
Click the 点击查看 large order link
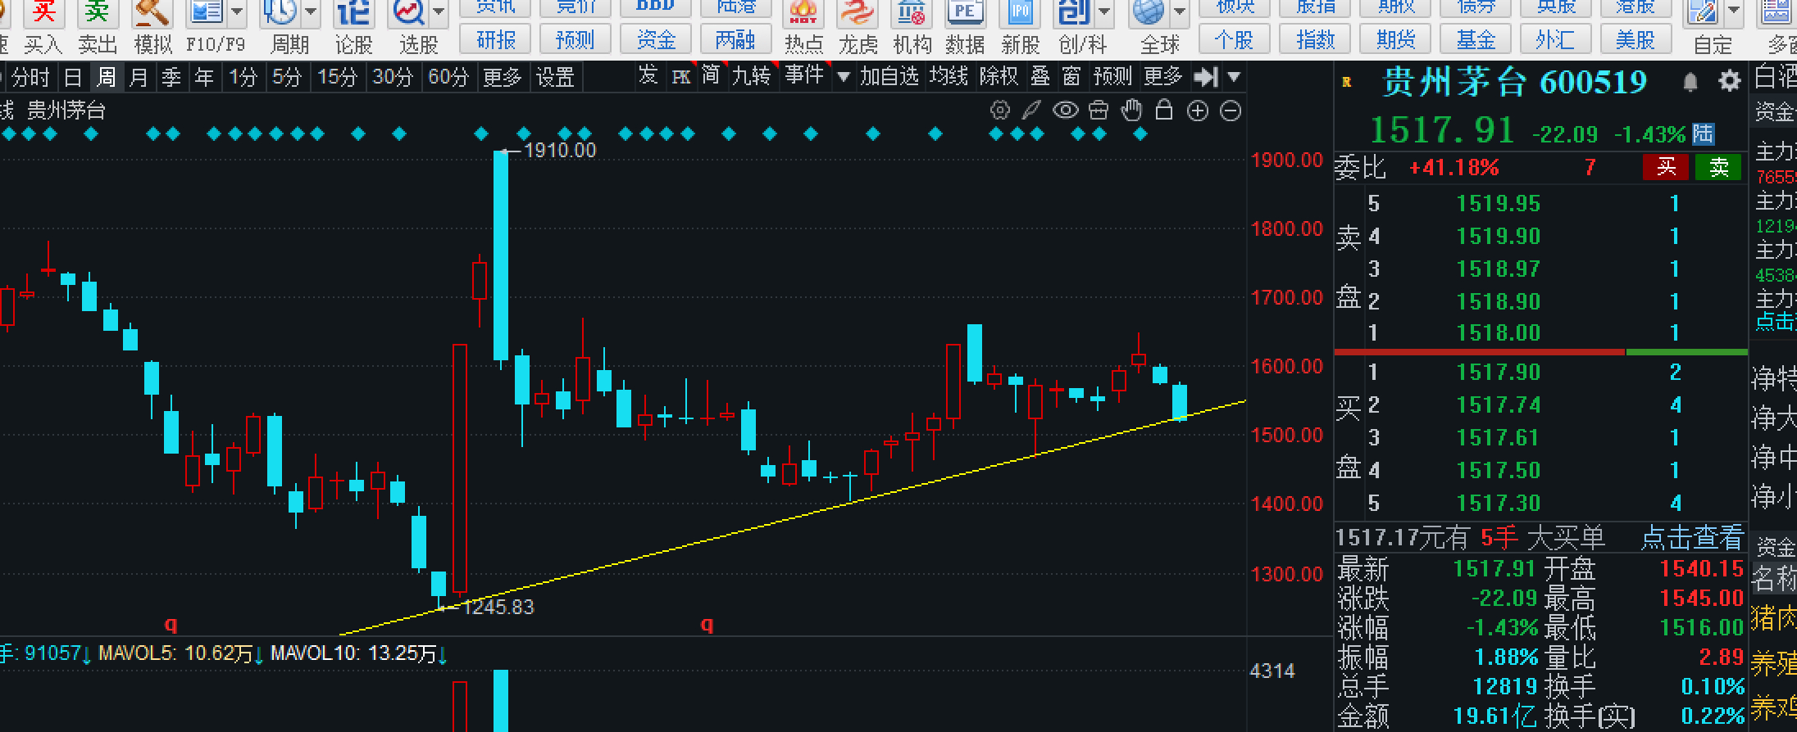(x=1692, y=538)
